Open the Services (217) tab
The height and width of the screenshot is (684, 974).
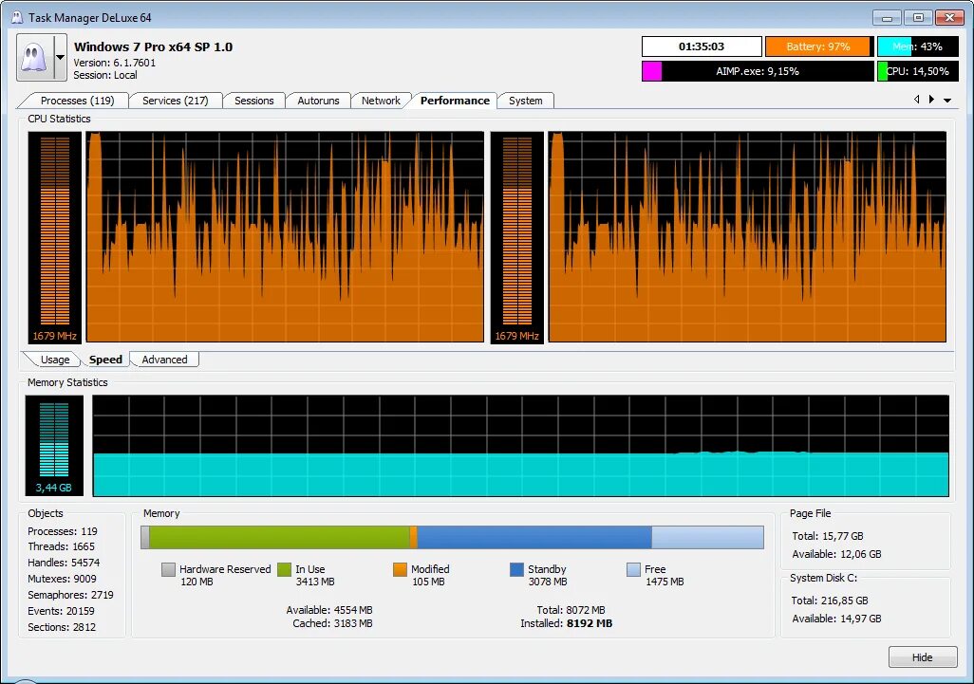(176, 101)
